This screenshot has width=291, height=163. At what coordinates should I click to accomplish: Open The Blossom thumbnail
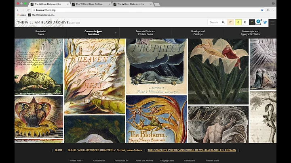[x=156, y=119]
